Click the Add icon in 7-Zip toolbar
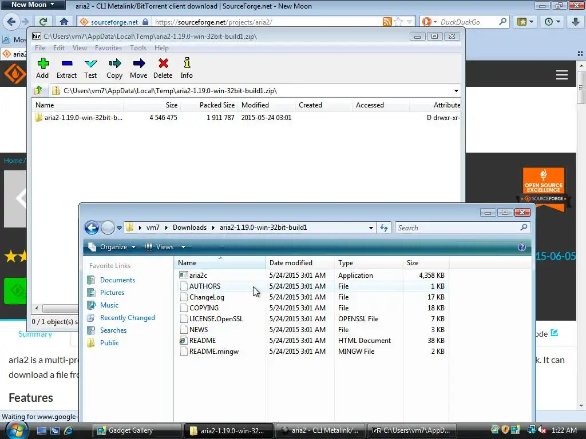 (x=42, y=63)
